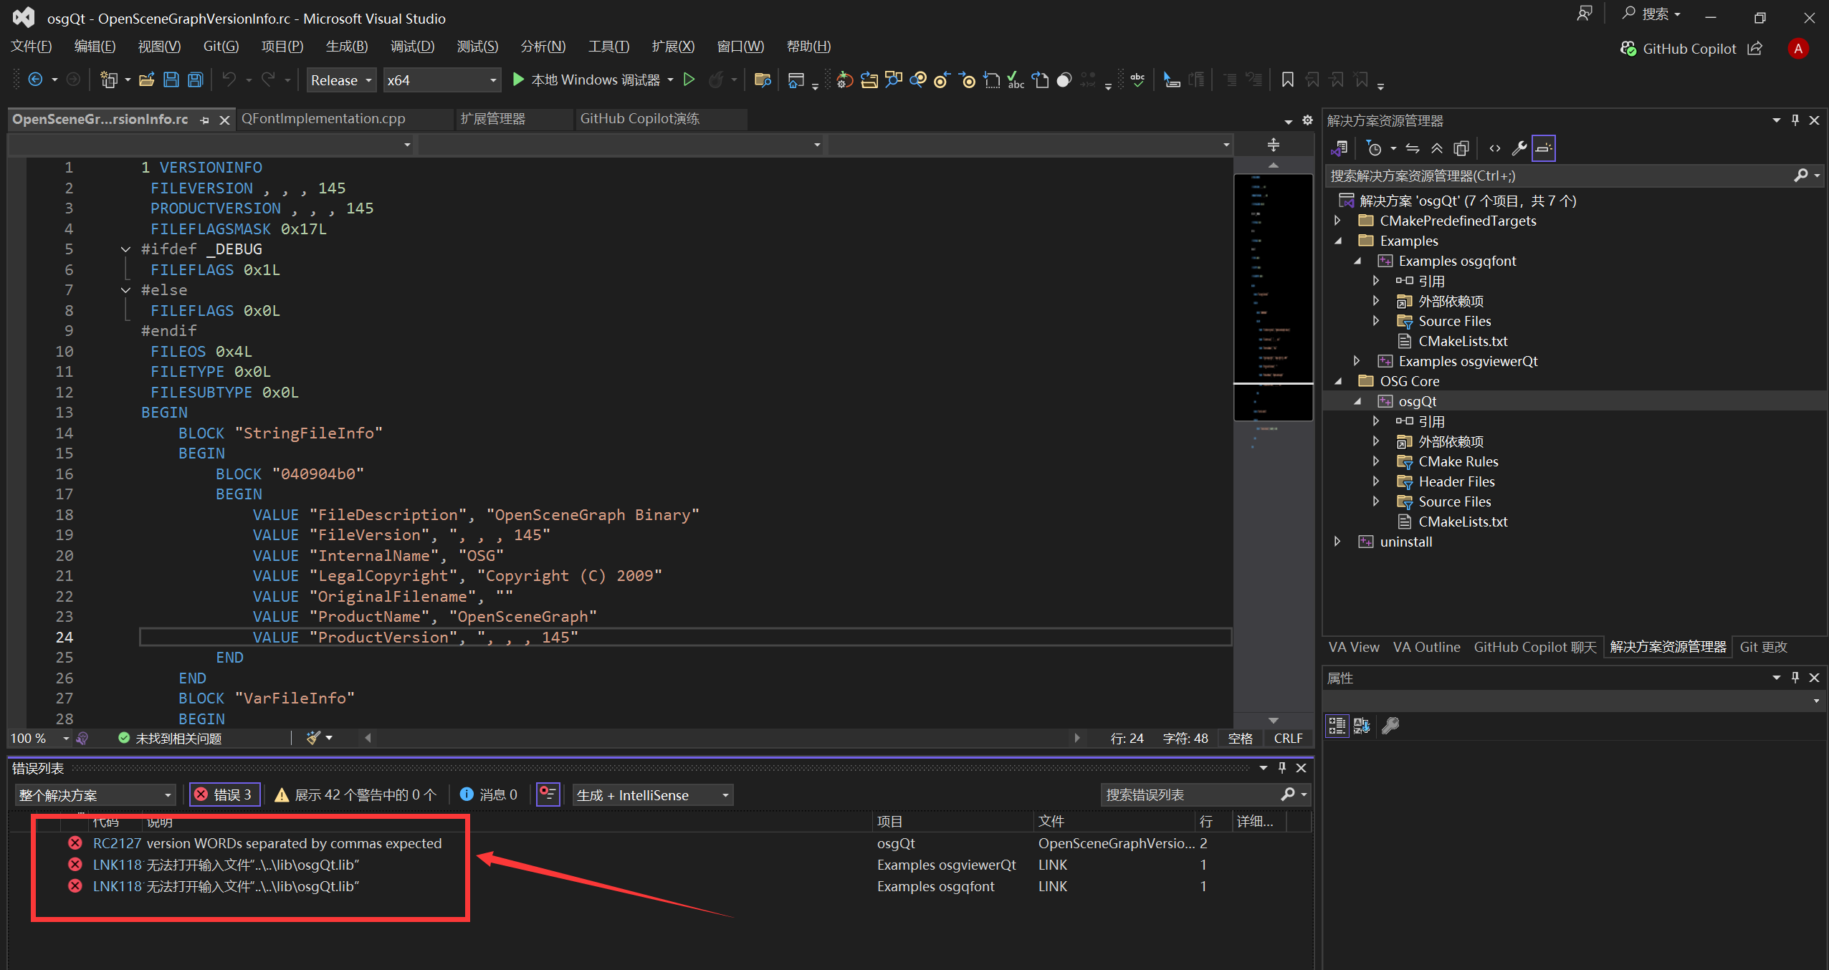Click the spell check abc checkmark icon
Viewport: 1829px width, 970px height.
[1137, 80]
